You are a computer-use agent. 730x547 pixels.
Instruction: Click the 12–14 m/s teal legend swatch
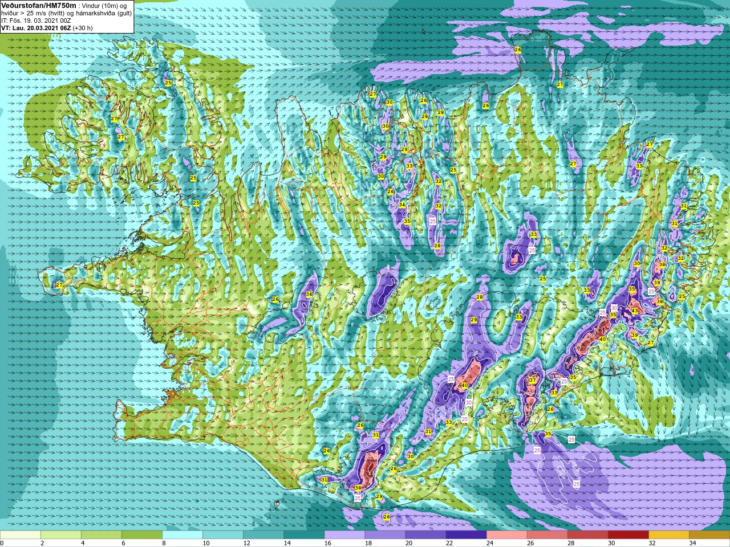263,535
